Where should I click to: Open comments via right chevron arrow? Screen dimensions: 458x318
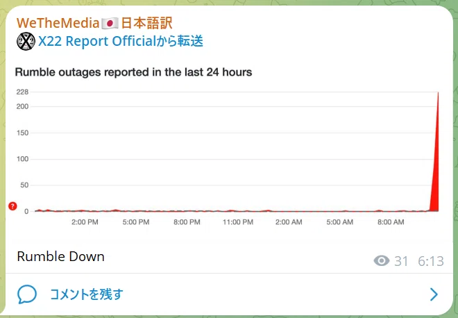pos(434,294)
